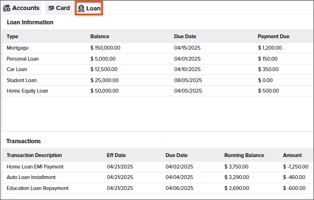314x200 pixels.
Task: Click the 04/01/2025 due date
Action: 187,59
